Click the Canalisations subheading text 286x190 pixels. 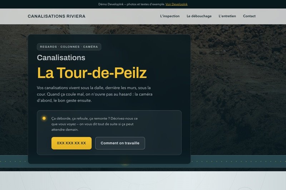pyautogui.click(x=61, y=58)
